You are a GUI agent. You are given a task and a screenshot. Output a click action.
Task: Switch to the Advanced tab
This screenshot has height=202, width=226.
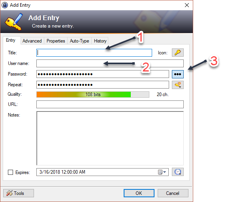coord(32,41)
